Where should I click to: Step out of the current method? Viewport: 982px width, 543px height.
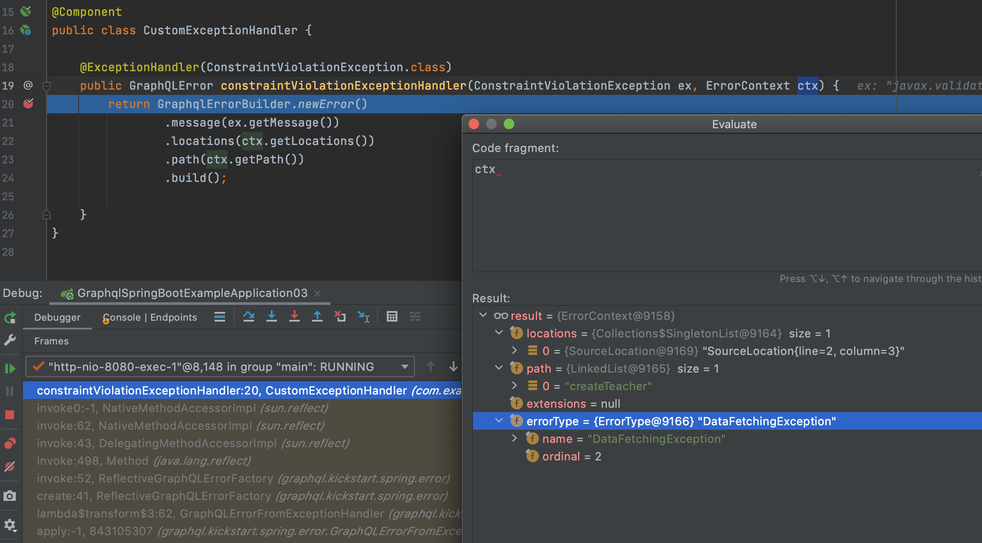pos(317,316)
